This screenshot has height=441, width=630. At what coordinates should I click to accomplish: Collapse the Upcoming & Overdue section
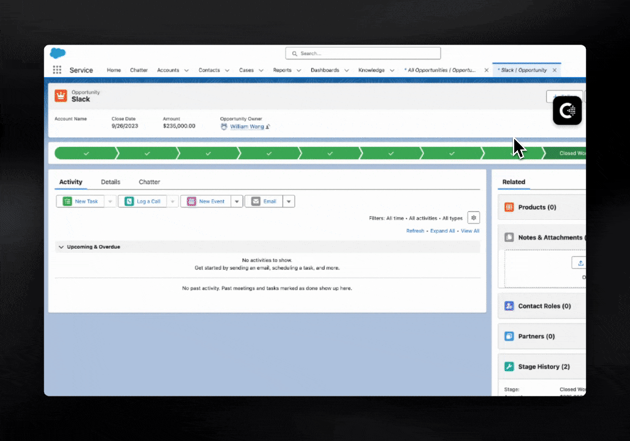point(61,247)
